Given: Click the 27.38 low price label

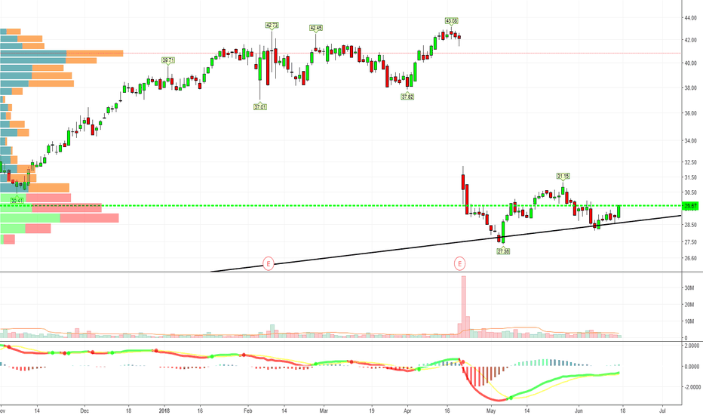Looking at the screenshot, I should 503,251.
